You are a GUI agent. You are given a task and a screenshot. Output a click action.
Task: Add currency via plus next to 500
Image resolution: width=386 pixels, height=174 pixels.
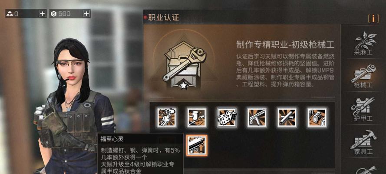[x=86, y=14]
